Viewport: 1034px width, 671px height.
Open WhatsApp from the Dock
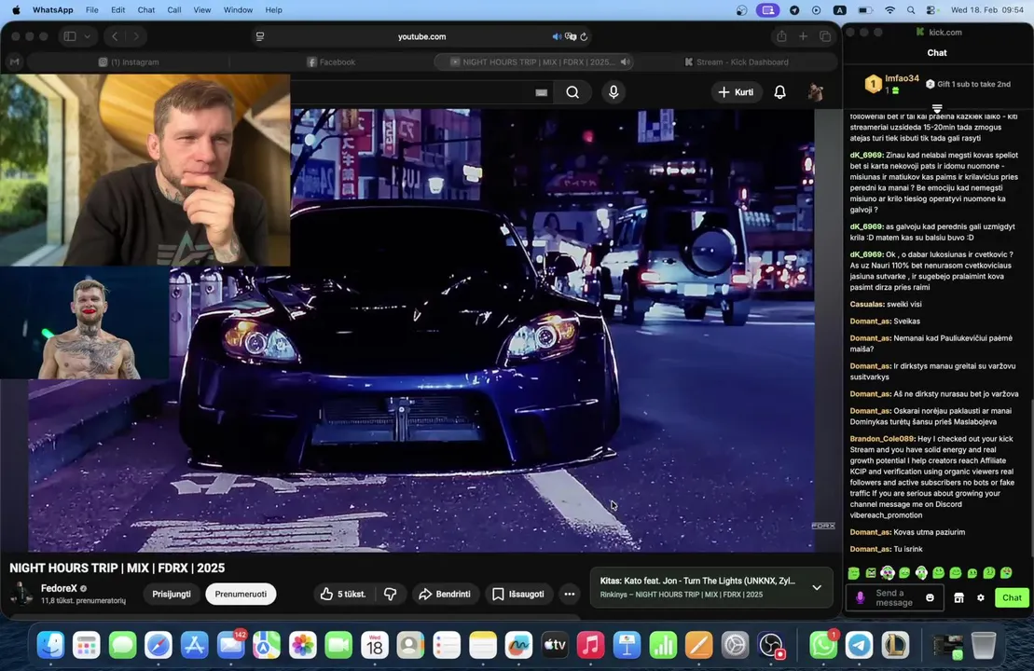point(823,645)
